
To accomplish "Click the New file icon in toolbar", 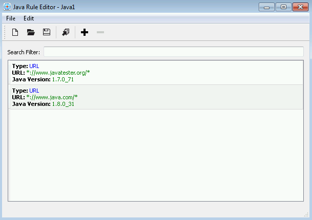I will [x=15, y=32].
